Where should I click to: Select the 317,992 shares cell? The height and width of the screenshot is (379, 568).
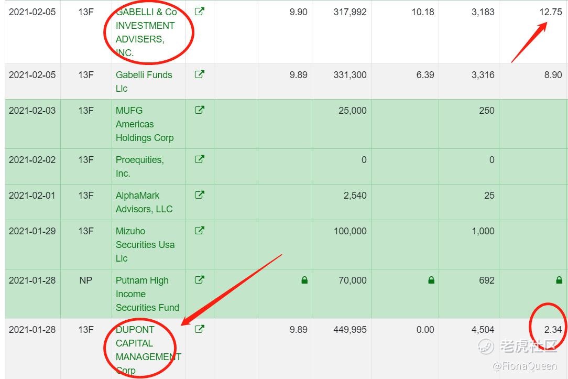click(350, 12)
